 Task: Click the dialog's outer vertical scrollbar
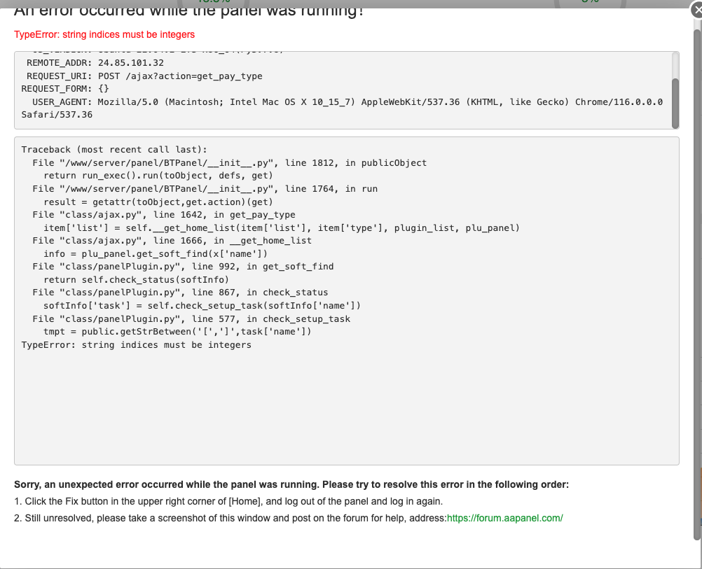click(x=697, y=284)
